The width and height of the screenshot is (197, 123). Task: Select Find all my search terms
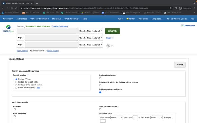[17, 82]
